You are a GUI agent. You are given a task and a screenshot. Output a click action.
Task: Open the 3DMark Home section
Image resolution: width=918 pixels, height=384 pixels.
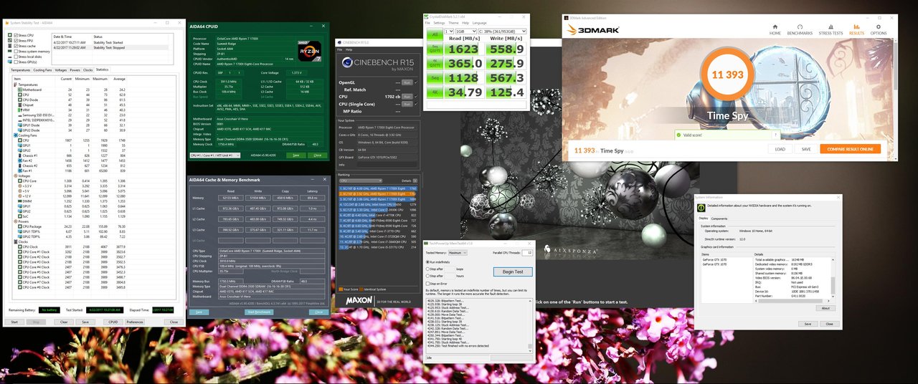pos(775,30)
